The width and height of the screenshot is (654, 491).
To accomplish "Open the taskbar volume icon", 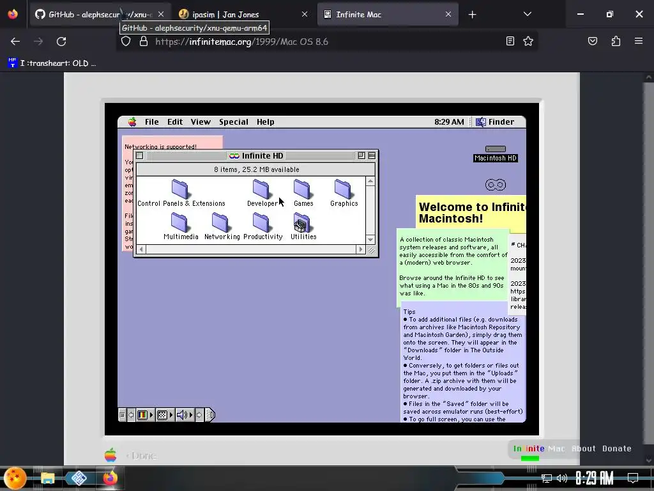I will click(562, 478).
